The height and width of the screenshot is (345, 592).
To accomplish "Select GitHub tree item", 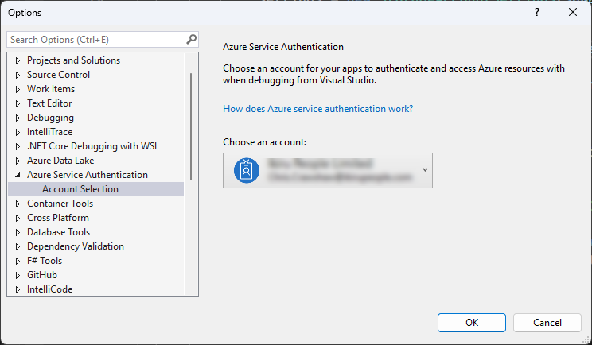I will click(x=42, y=275).
